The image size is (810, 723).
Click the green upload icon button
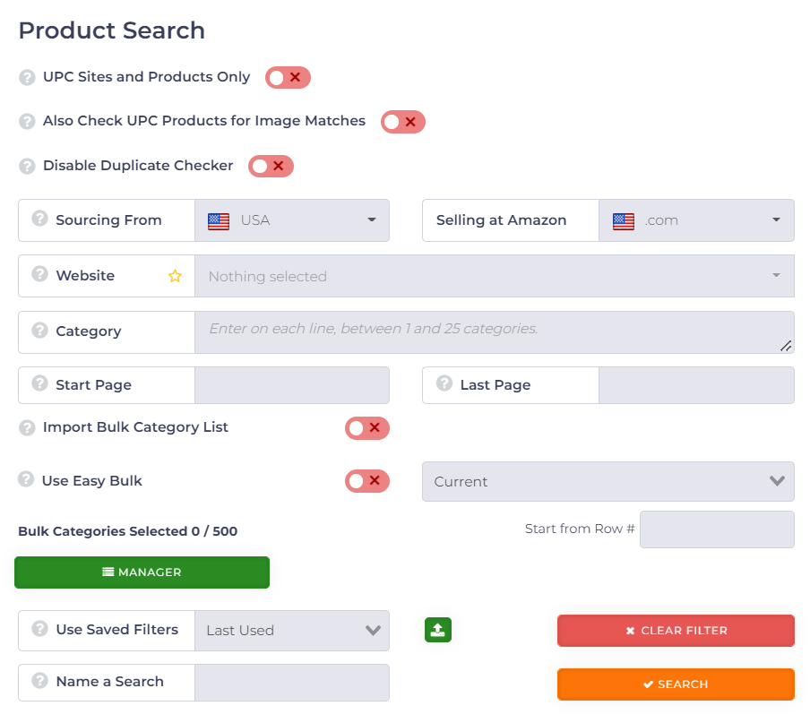[437, 630]
